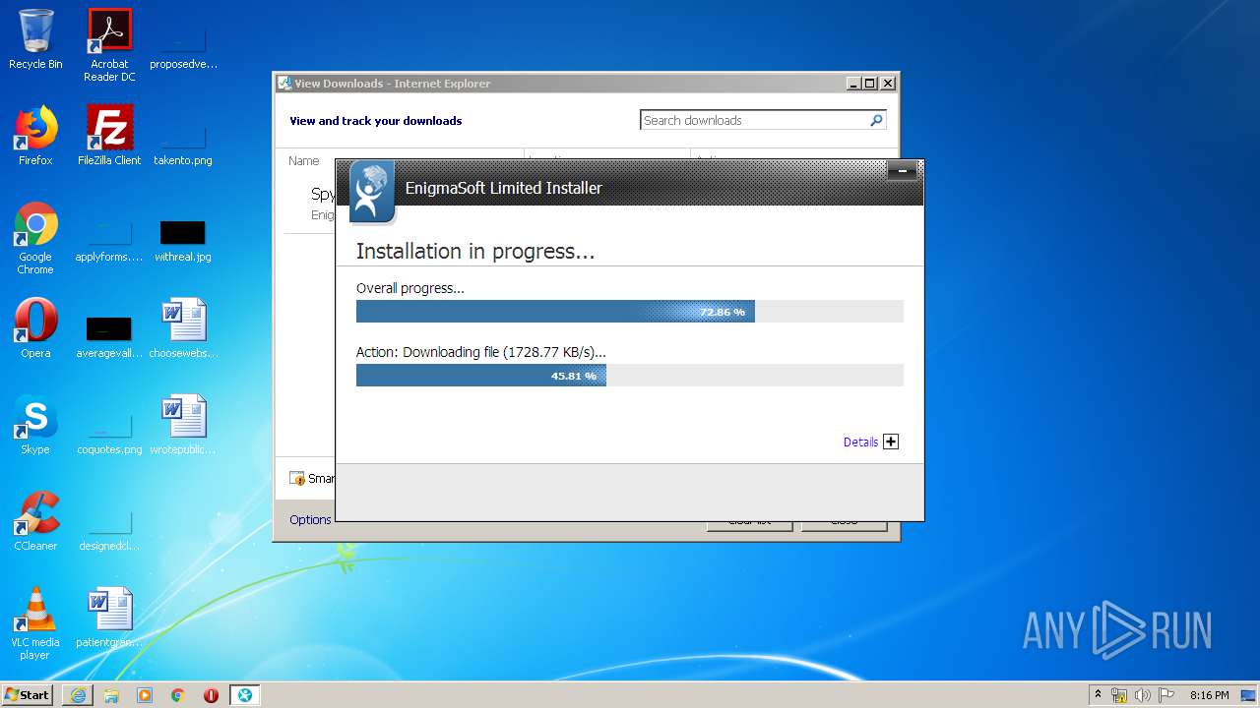
Task: Expand installer Details plus box
Action: 891,442
